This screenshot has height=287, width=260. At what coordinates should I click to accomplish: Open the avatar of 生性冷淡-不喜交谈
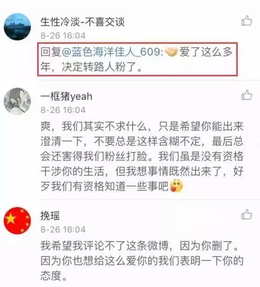pos(17,27)
